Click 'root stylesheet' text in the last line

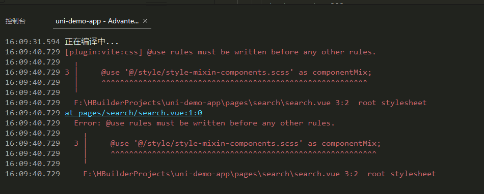(401, 174)
